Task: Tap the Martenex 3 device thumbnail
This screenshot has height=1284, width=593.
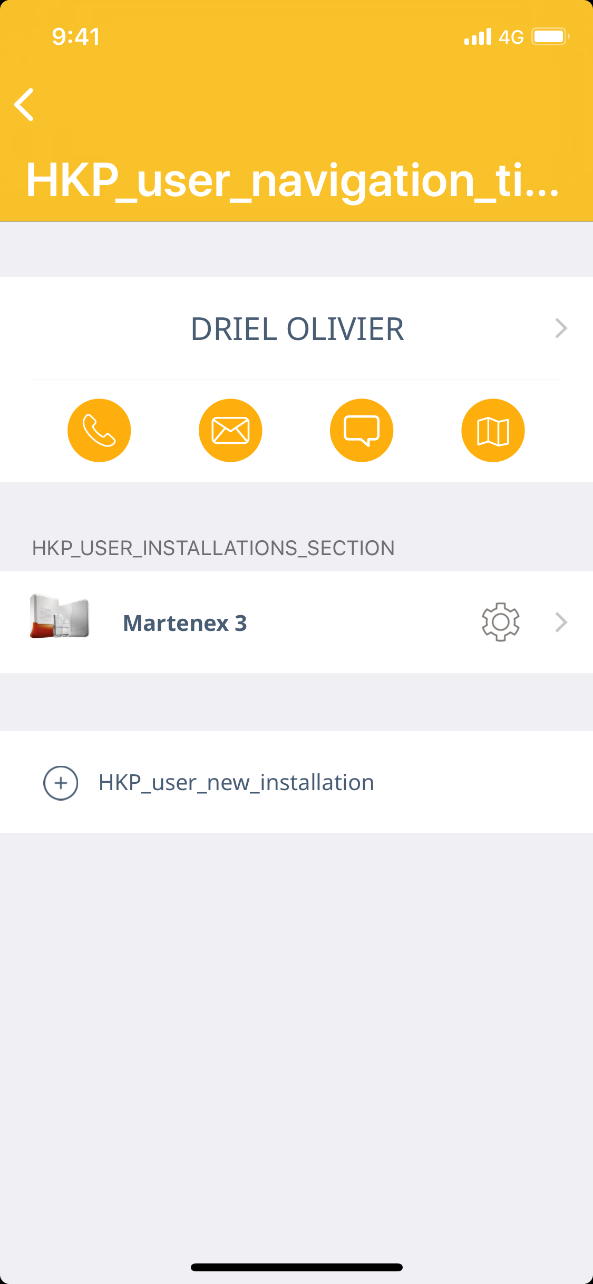Action: tap(60, 616)
